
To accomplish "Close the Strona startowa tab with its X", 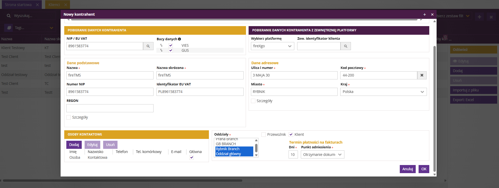I will coord(37,5).
